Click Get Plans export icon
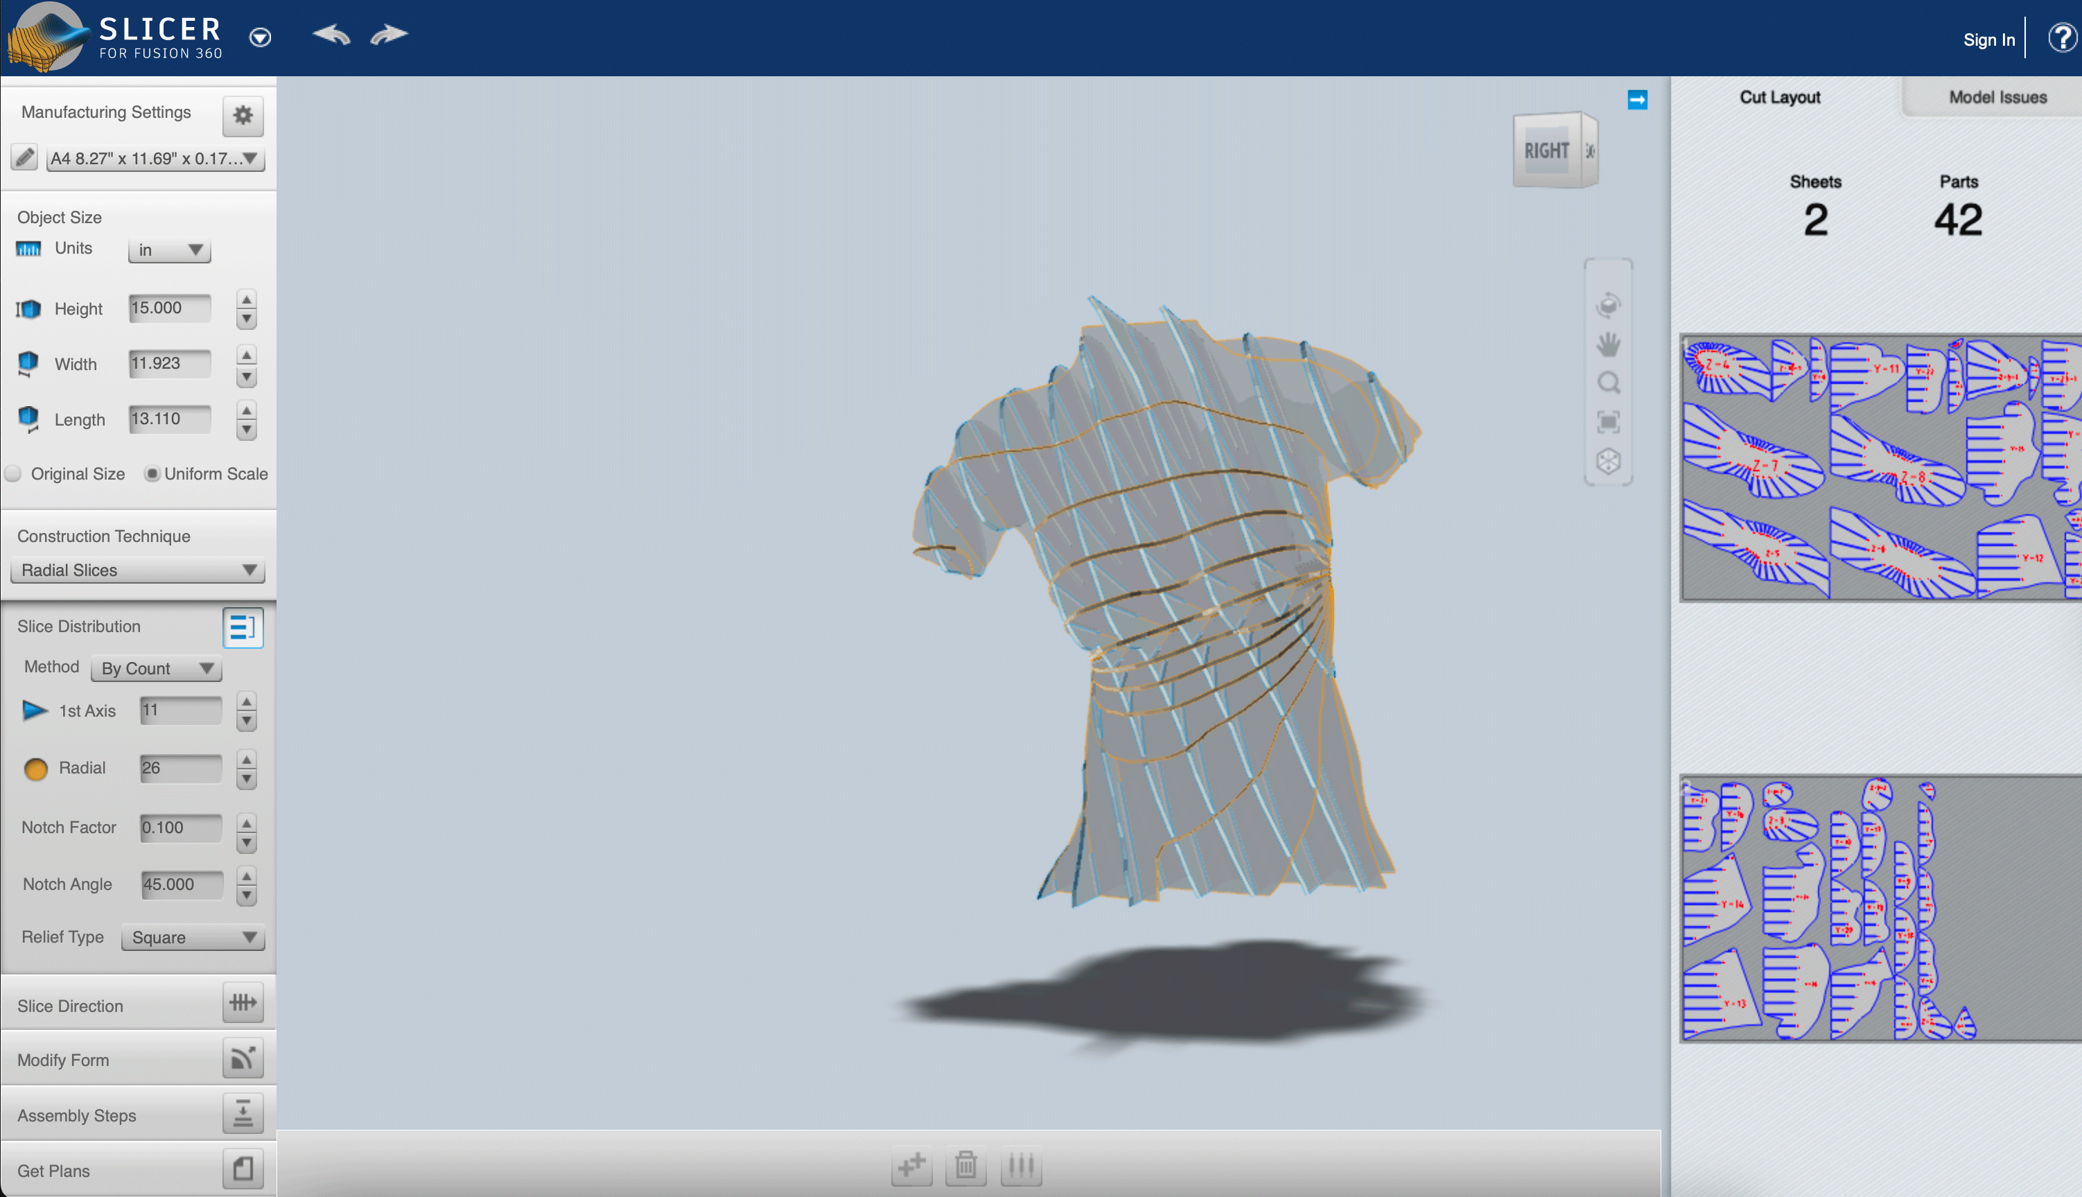Viewport: 2082px width, 1197px height. click(243, 1169)
